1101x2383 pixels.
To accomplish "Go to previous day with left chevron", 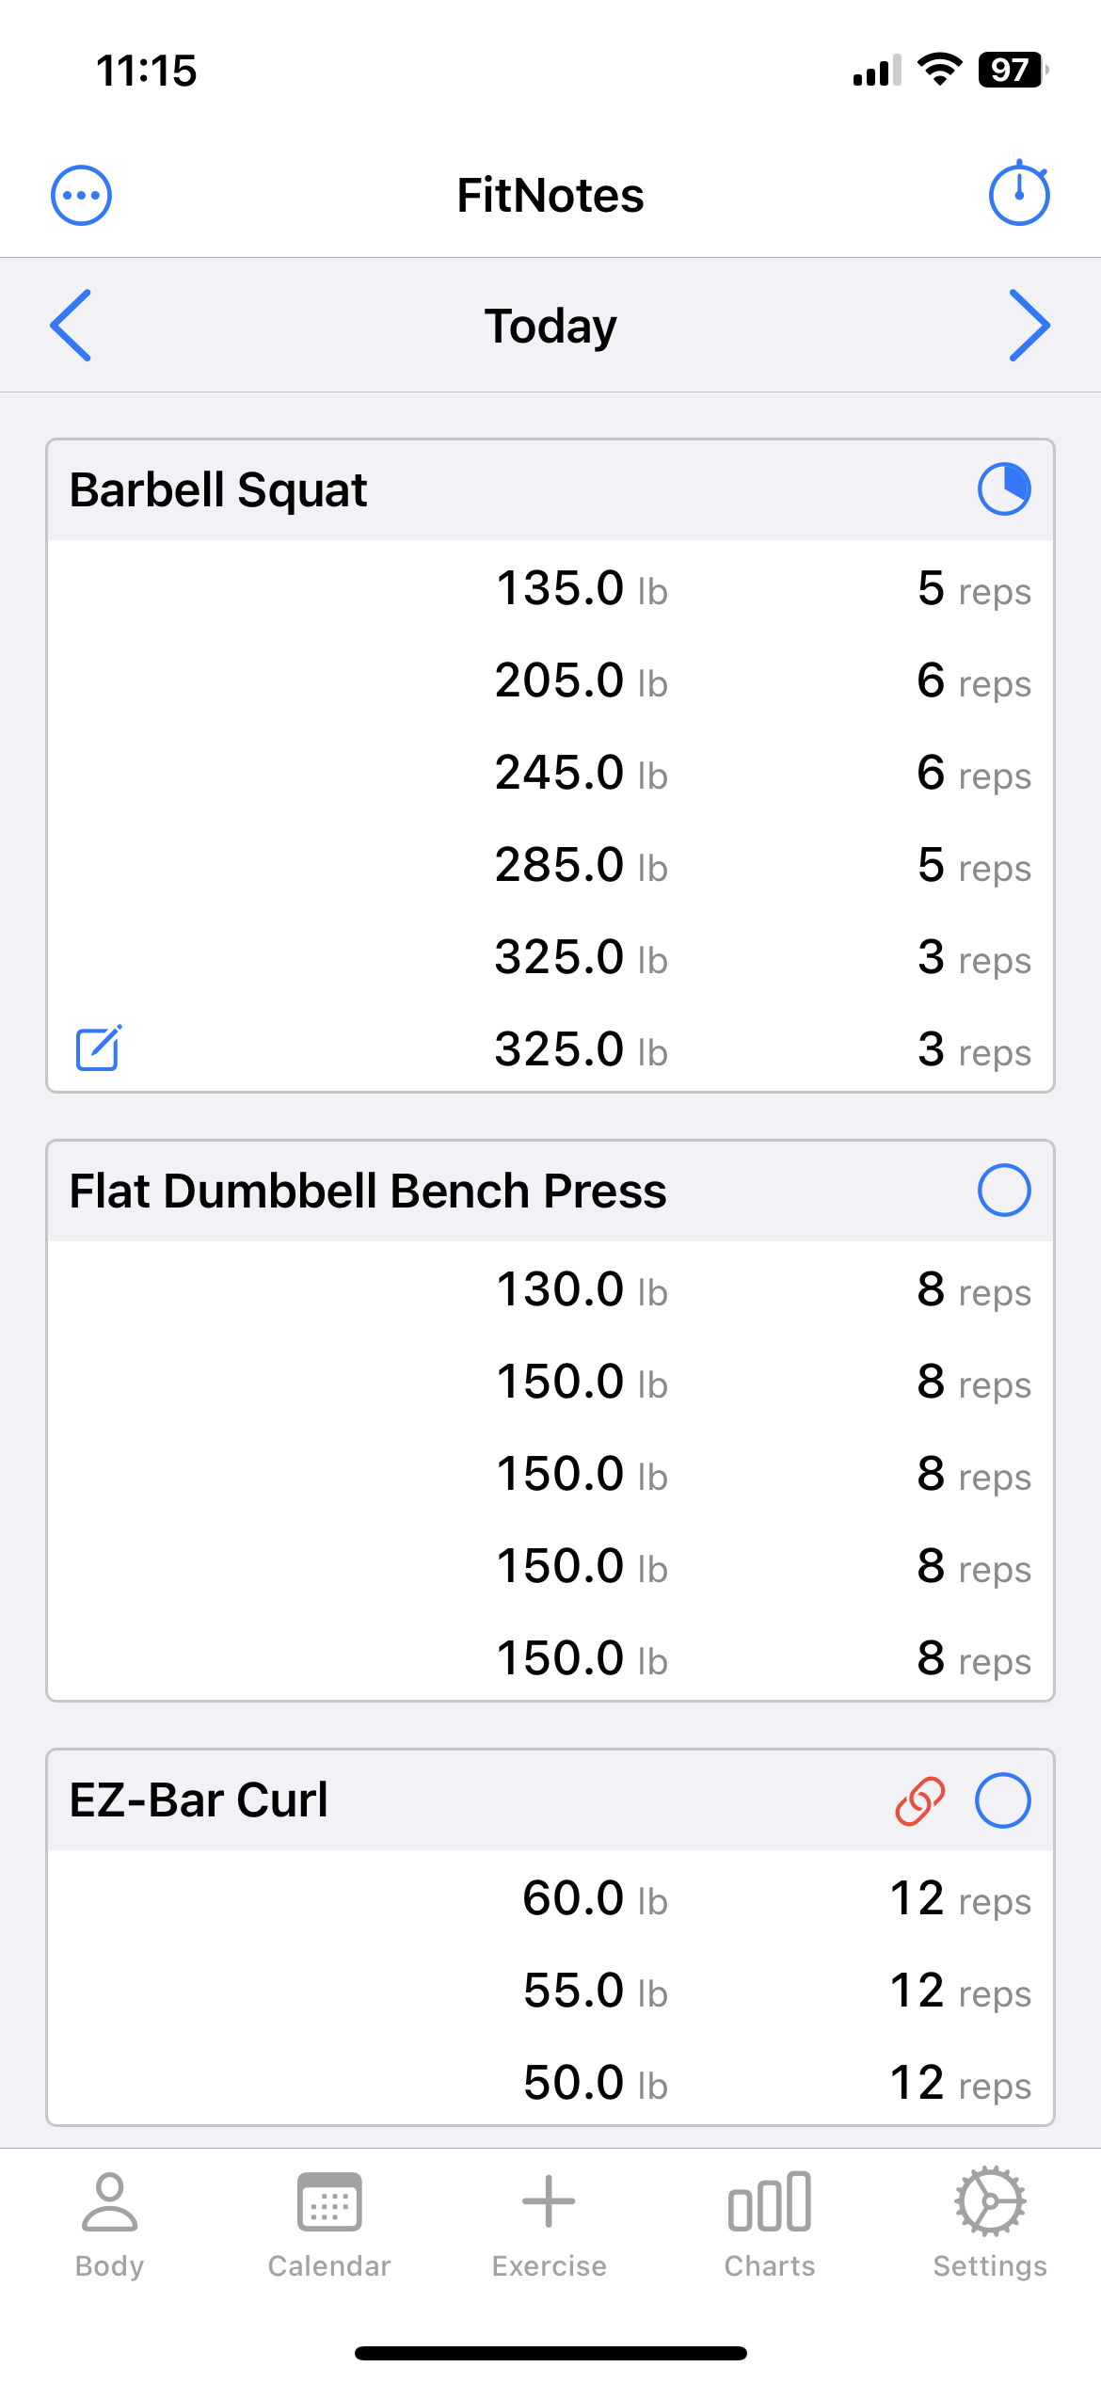I will 72,326.
